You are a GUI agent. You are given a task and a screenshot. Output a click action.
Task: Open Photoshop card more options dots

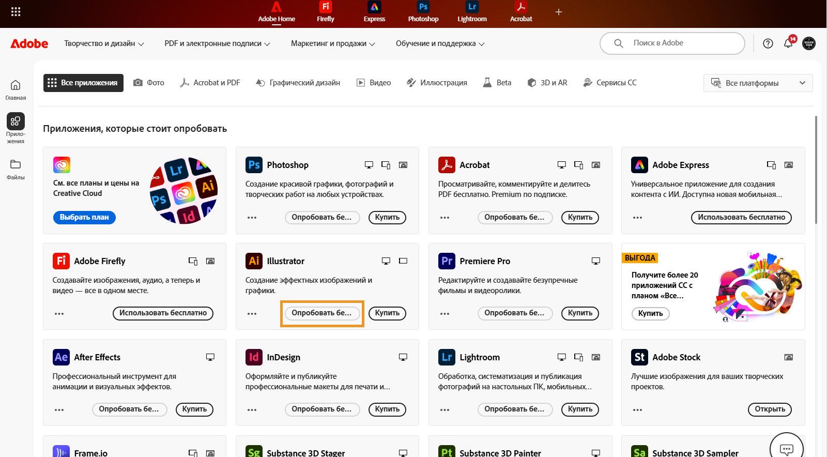[x=252, y=218]
